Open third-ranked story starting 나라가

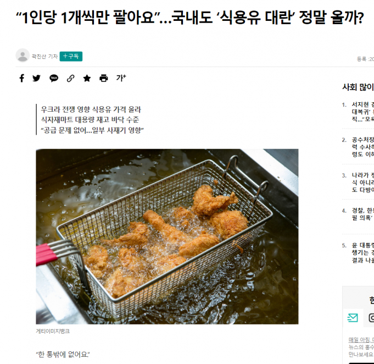coord(363,182)
